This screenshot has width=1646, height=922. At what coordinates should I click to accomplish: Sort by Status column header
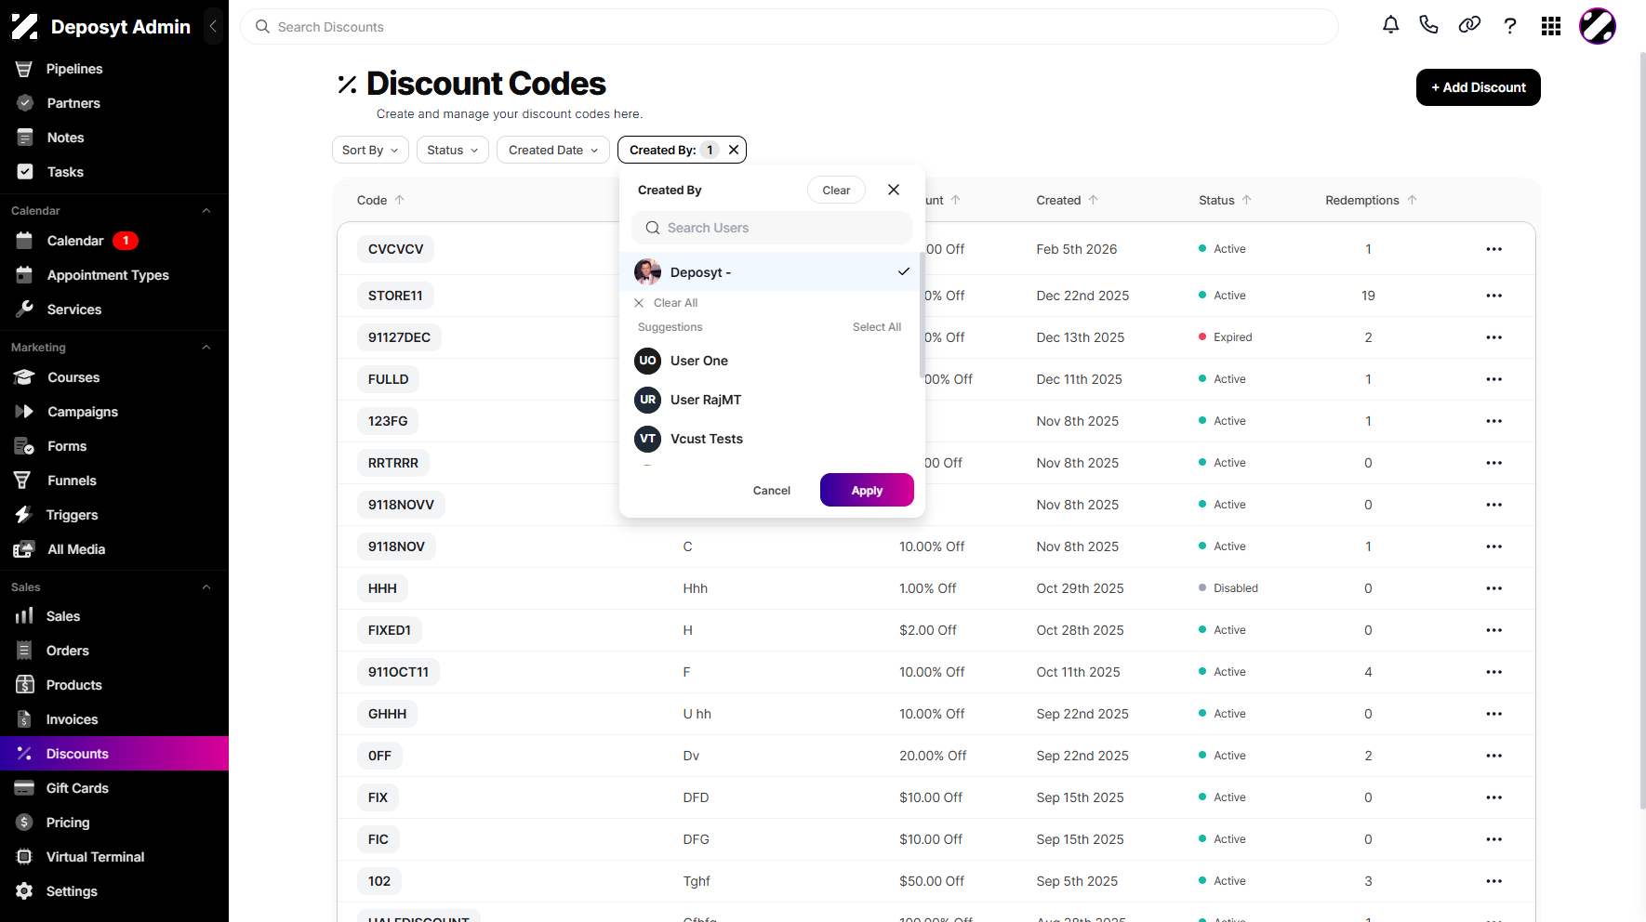pyautogui.click(x=1225, y=200)
